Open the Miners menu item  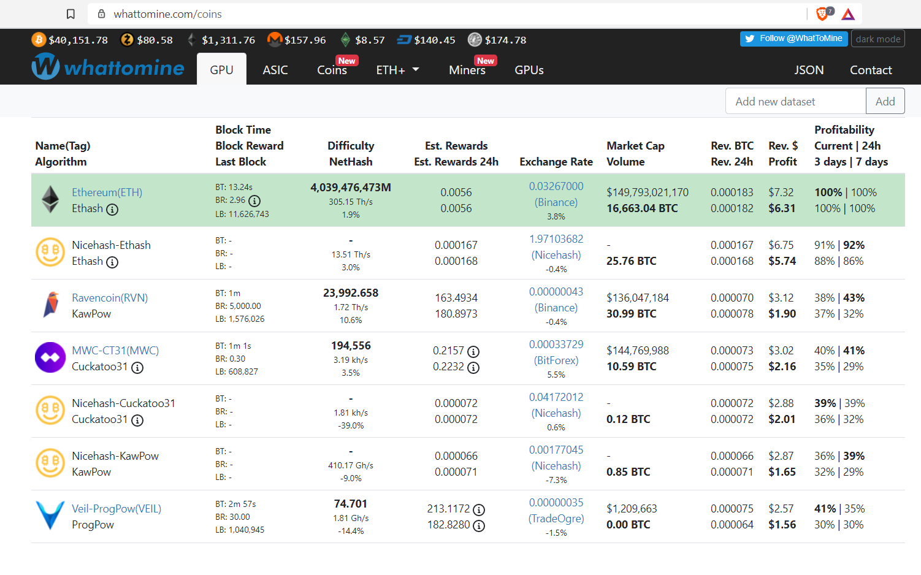(467, 70)
